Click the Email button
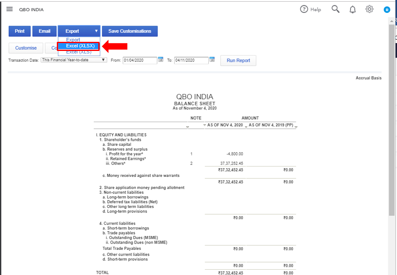The height and width of the screenshot is (275, 397). 44,31
